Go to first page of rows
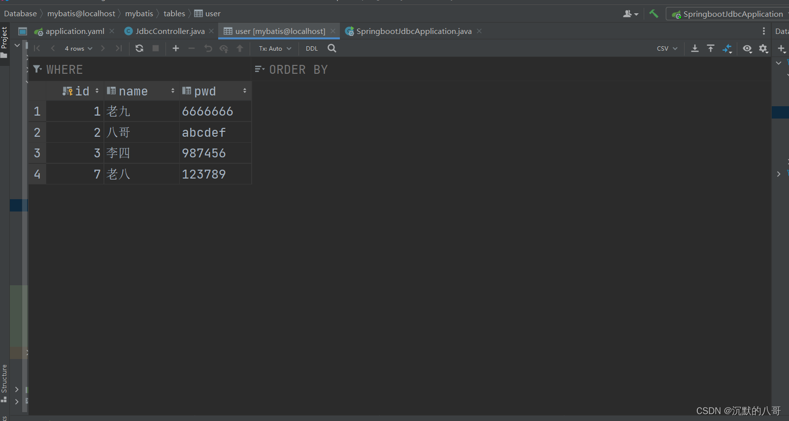 (x=37, y=48)
